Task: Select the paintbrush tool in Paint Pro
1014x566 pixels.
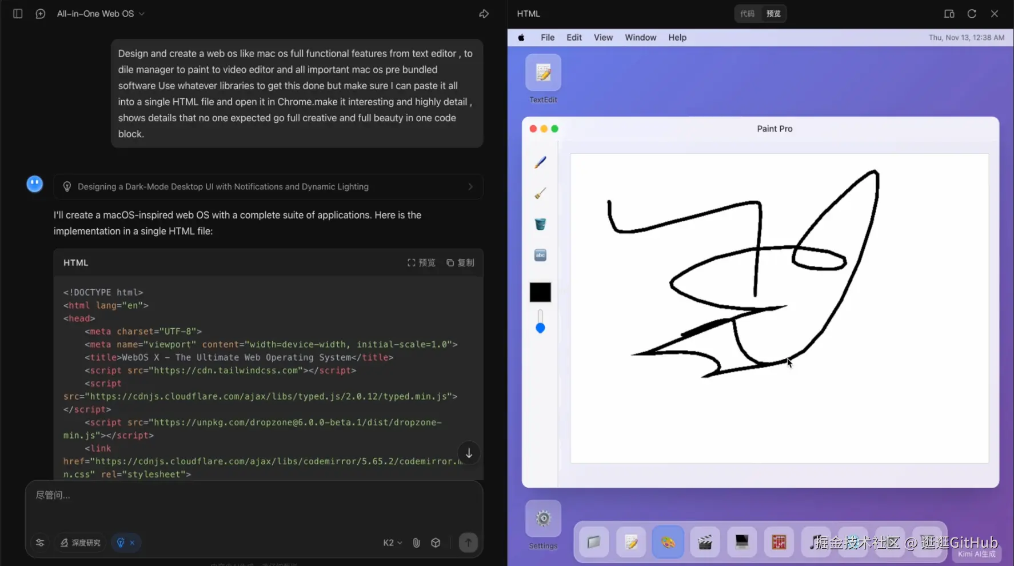Action: tap(540, 163)
